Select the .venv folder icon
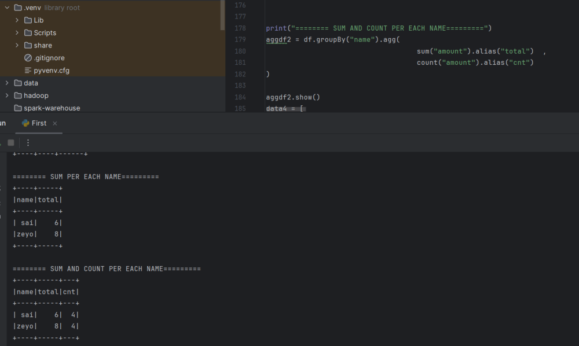 [x=18, y=8]
